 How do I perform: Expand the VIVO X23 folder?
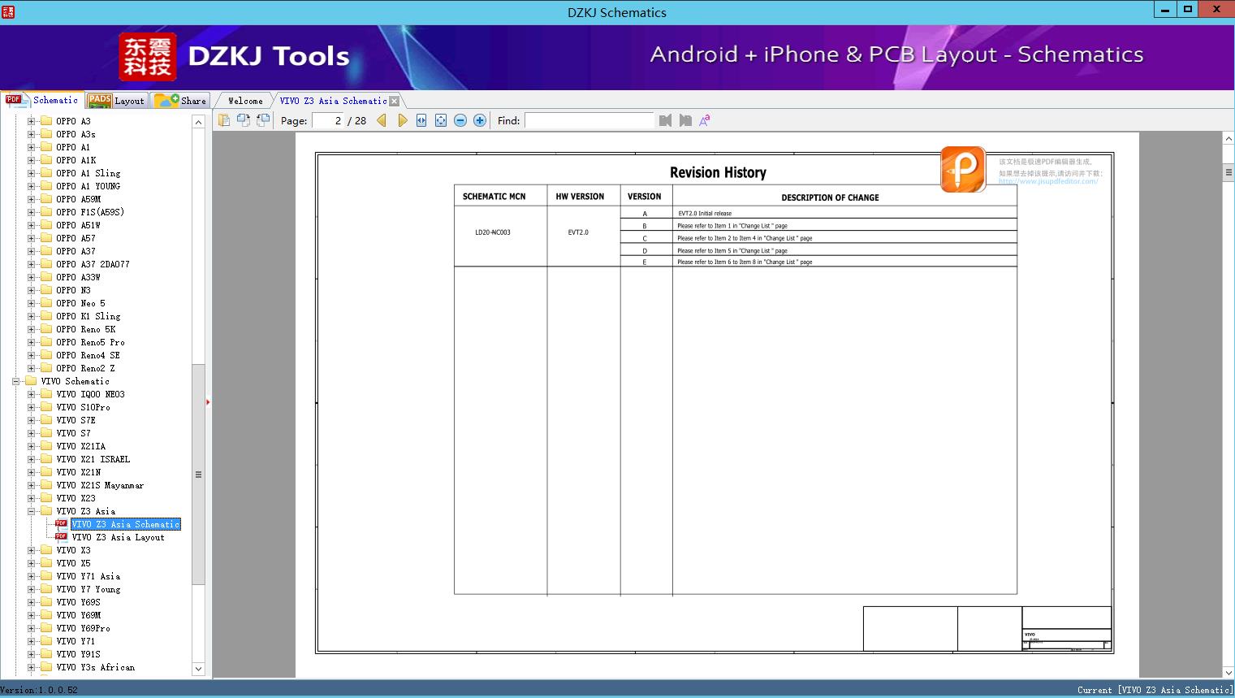pos(31,498)
